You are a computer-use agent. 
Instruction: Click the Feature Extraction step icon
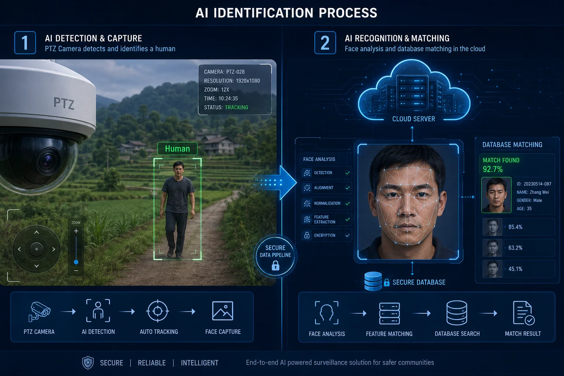[307, 219]
